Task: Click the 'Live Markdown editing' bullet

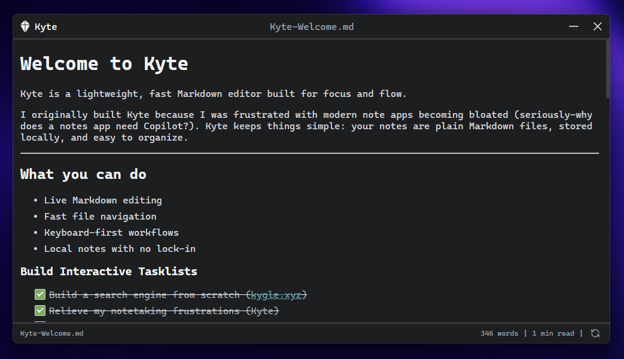Action: coord(103,200)
